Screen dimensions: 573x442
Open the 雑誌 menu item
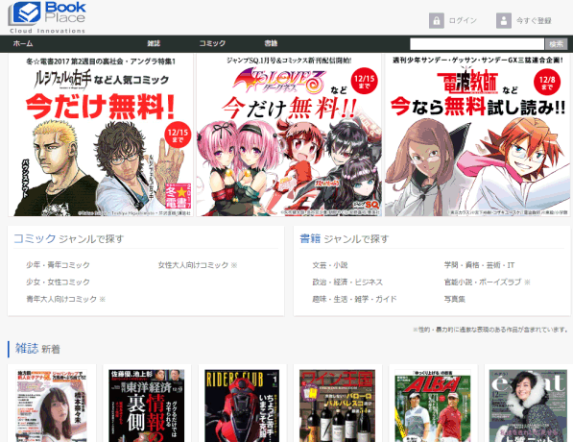click(x=154, y=43)
